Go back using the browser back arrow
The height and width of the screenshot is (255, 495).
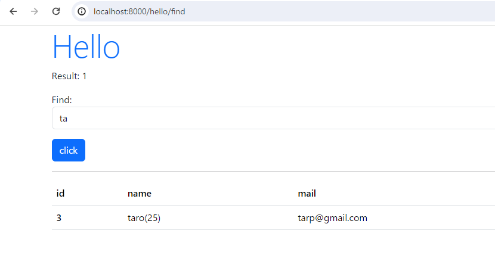tap(13, 12)
